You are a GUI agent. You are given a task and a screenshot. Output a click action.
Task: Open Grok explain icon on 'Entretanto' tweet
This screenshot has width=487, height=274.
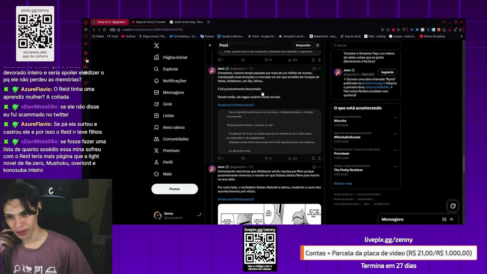pyautogui.click(x=314, y=69)
